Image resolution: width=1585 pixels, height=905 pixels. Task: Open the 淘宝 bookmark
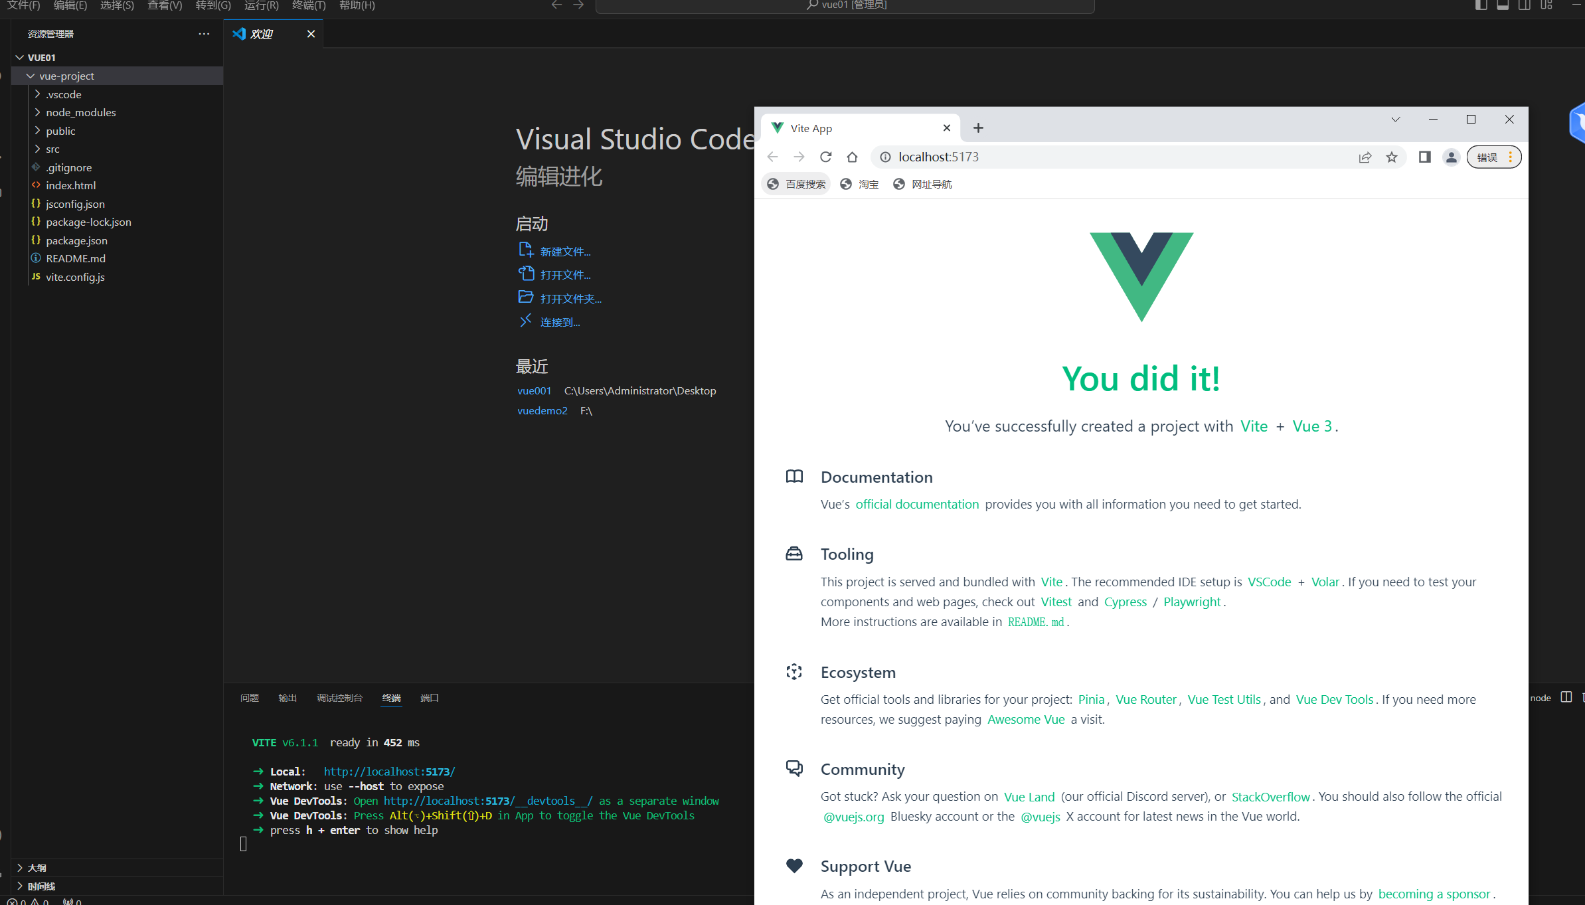coord(859,185)
